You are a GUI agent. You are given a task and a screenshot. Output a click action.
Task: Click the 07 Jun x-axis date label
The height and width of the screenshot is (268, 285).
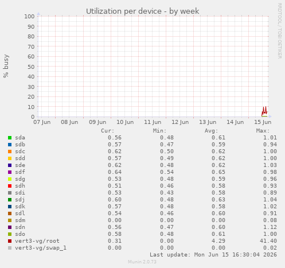point(42,122)
